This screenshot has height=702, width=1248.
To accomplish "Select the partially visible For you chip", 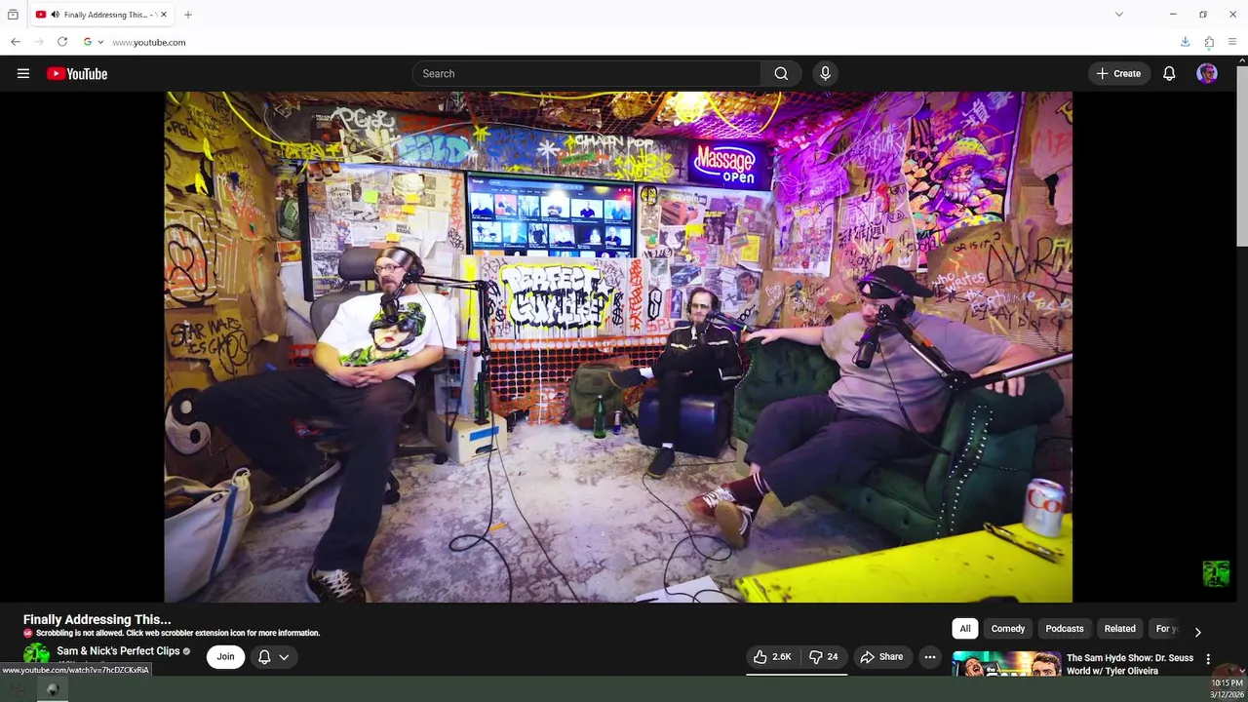I will (1166, 629).
